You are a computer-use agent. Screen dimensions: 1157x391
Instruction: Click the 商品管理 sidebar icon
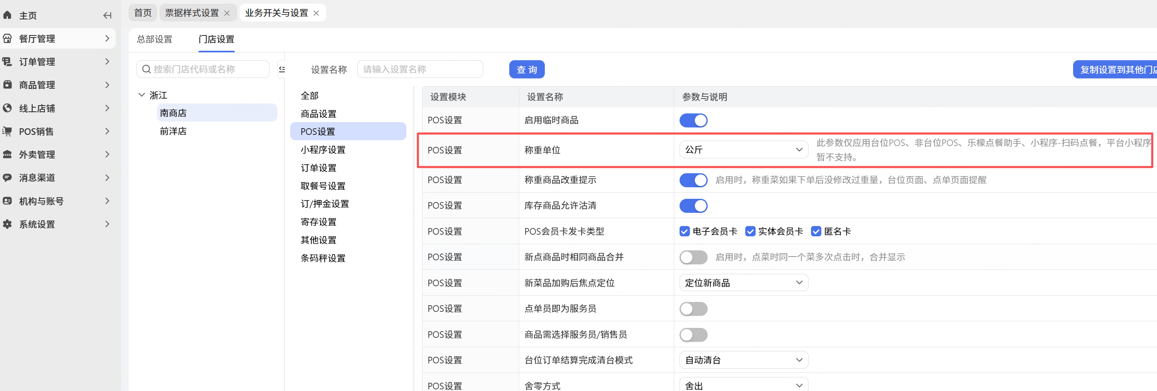coord(7,85)
